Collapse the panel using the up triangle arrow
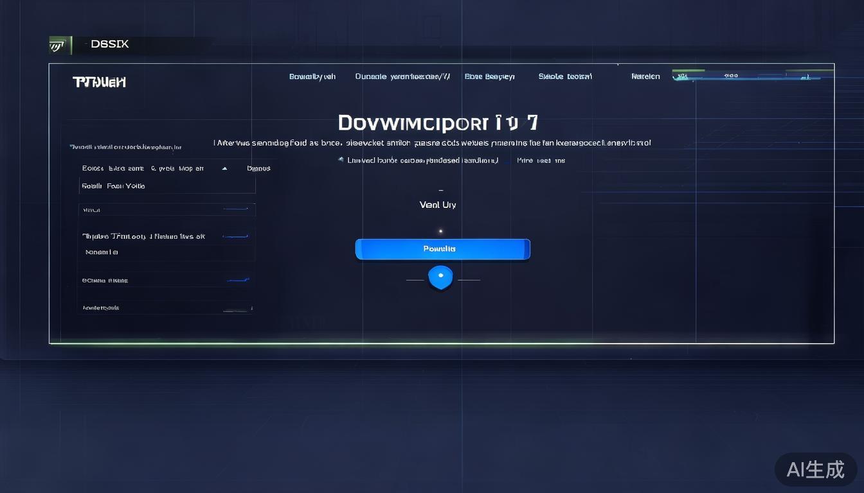 click(224, 168)
